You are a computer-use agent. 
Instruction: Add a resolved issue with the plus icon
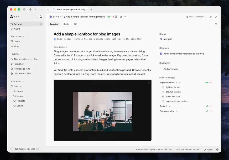[x=210, y=48]
